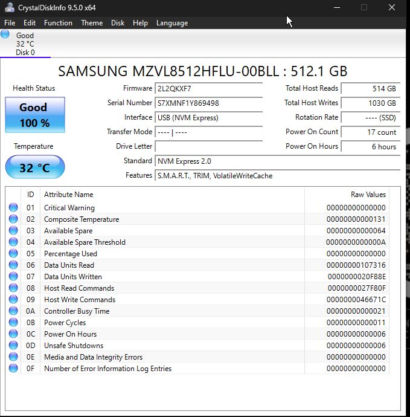
Task: Open the File menu
Action: click(x=10, y=23)
